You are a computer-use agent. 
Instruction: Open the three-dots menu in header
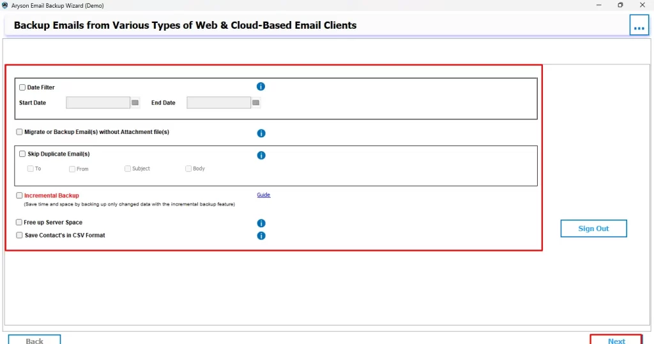tap(639, 26)
